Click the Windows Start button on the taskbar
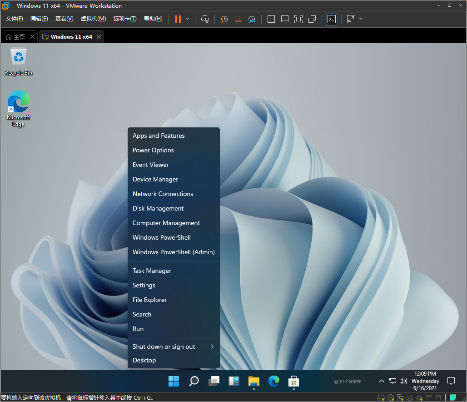Image resolution: width=467 pixels, height=402 pixels. 174,381
